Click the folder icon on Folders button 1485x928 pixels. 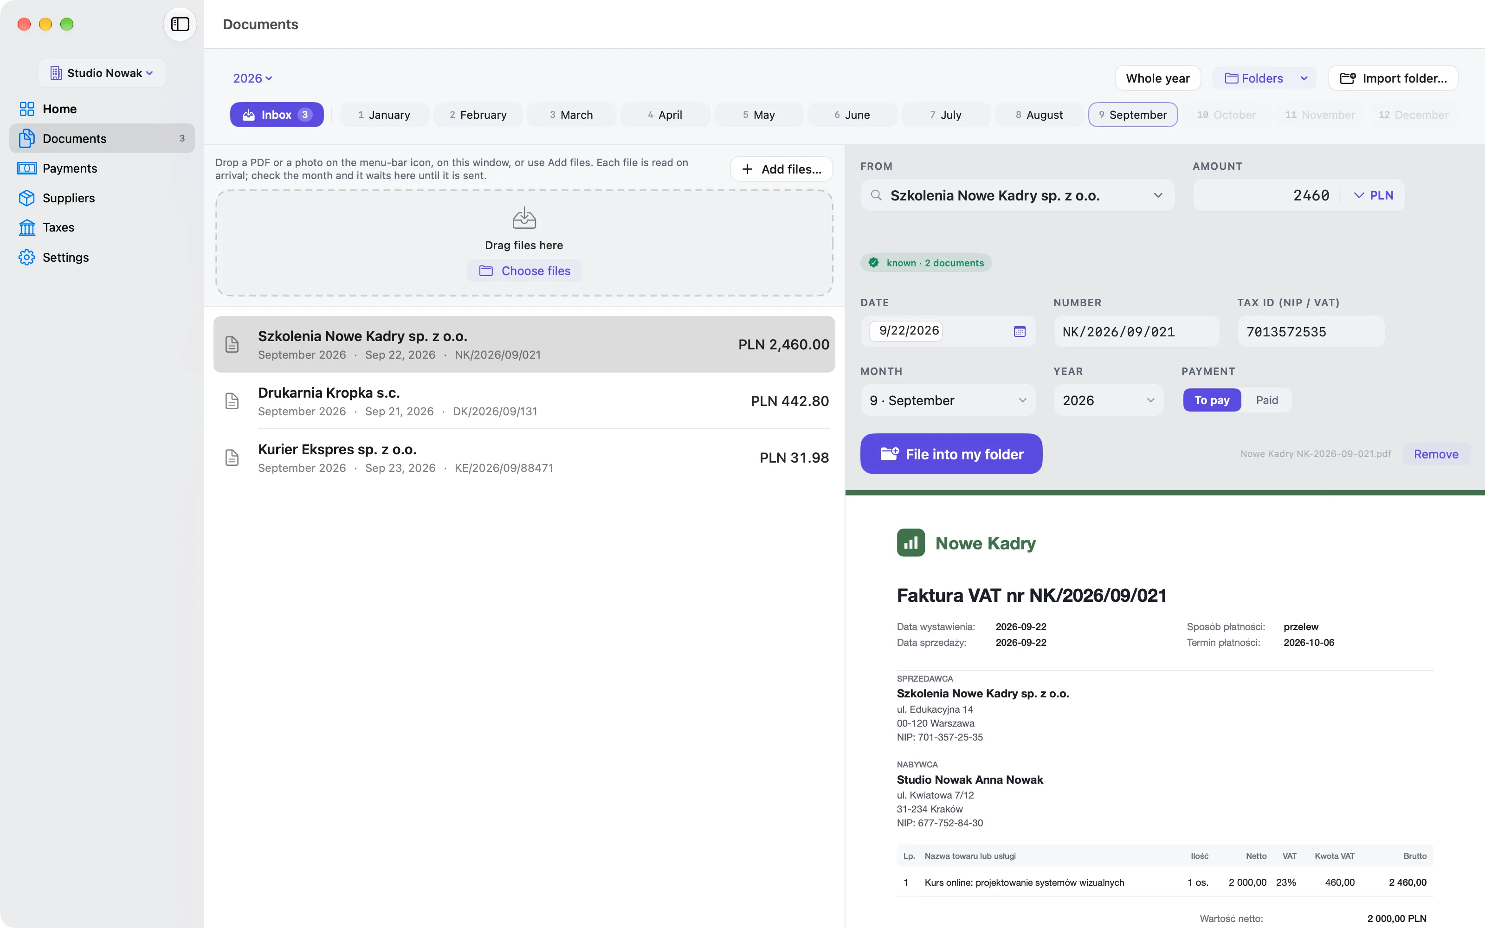pyautogui.click(x=1231, y=78)
